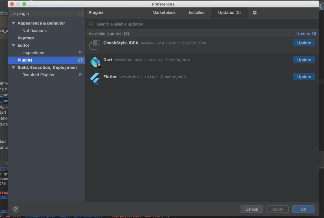Screen dimensions: 324x218
Task: Update the Flutter plugin
Action: pyautogui.click(x=304, y=77)
